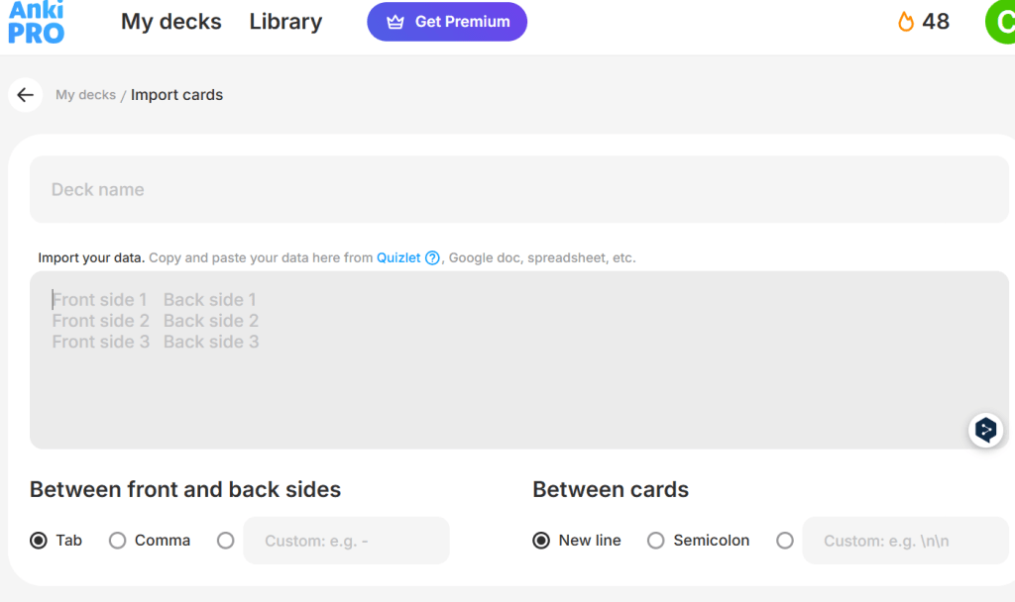
Task: Click the Quizlet help question mark icon
Action: [432, 258]
